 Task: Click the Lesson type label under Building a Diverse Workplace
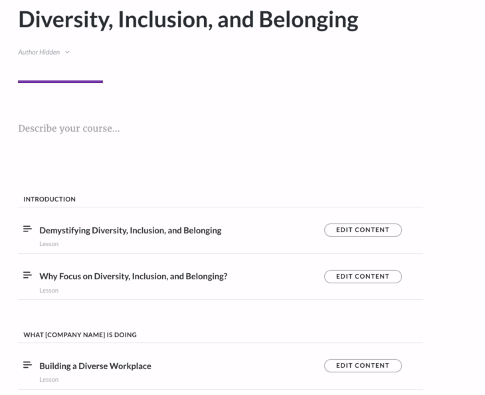coord(48,380)
